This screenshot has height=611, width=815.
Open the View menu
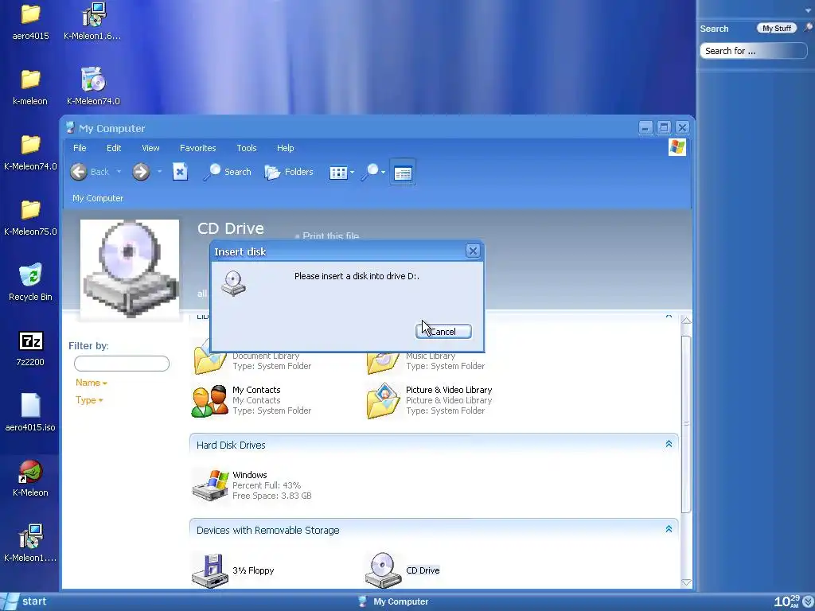tap(150, 148)
